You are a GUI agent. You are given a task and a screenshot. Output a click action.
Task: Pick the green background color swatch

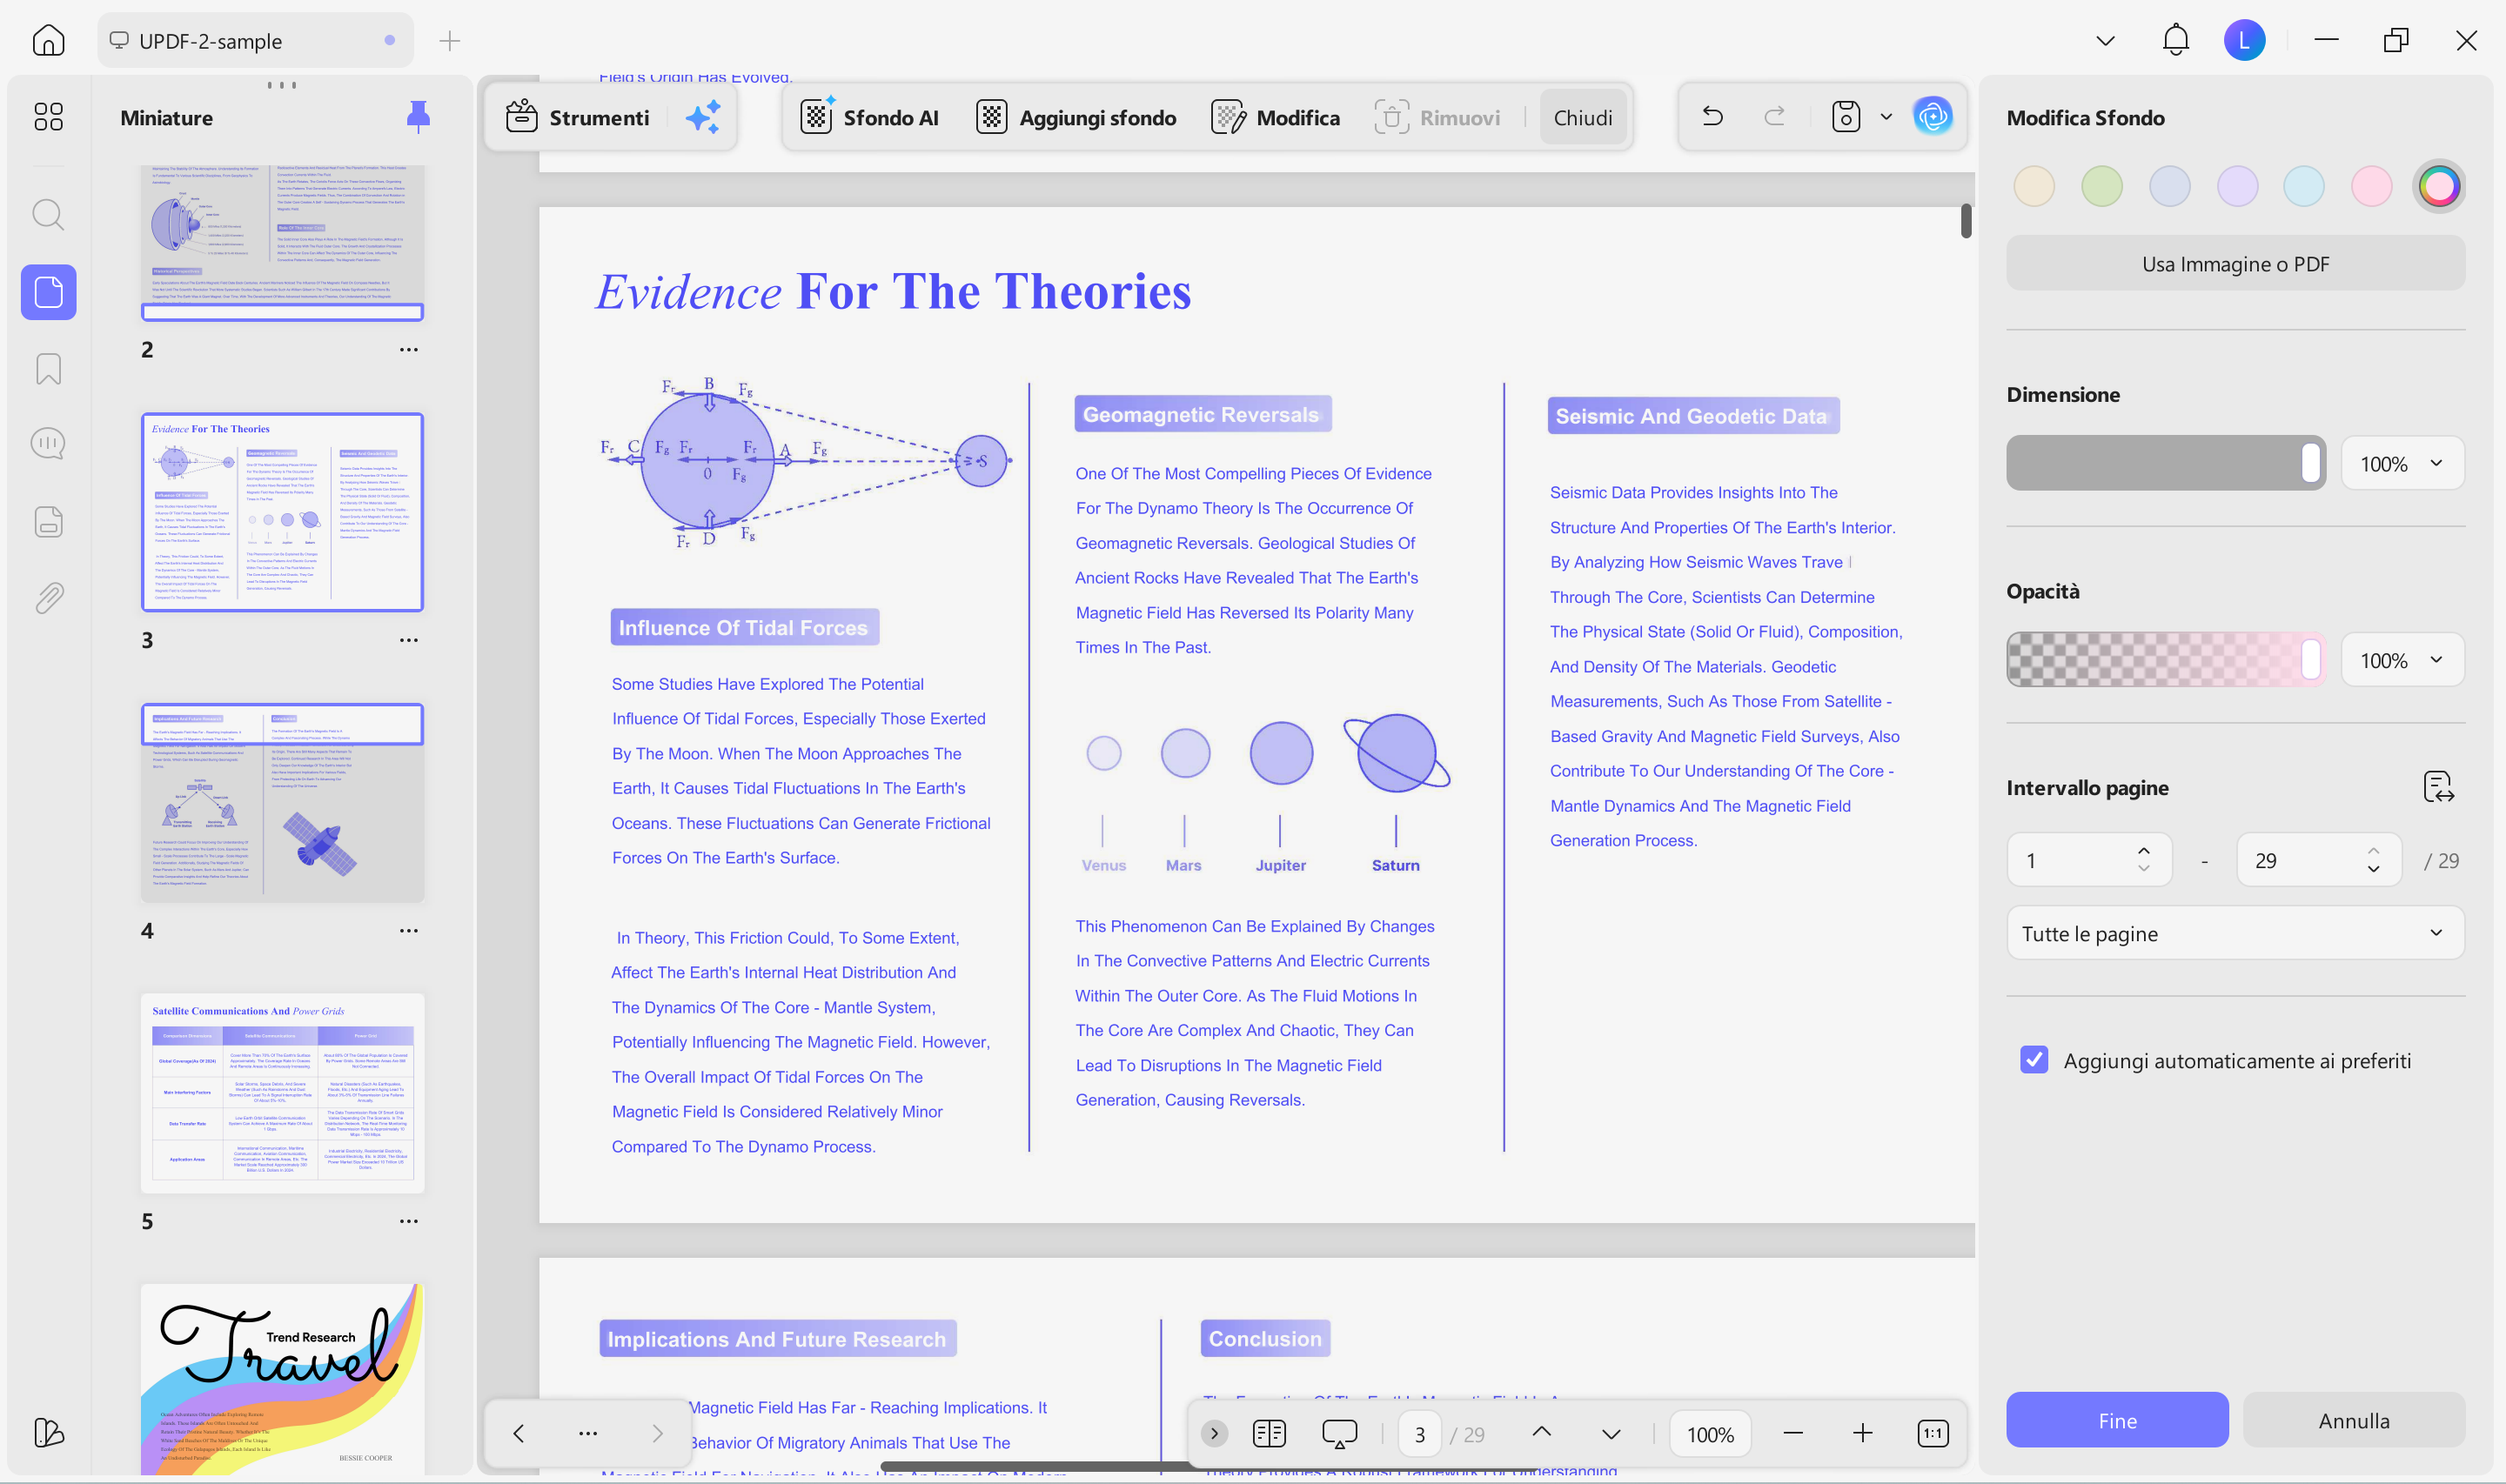tap(2101, 186)
